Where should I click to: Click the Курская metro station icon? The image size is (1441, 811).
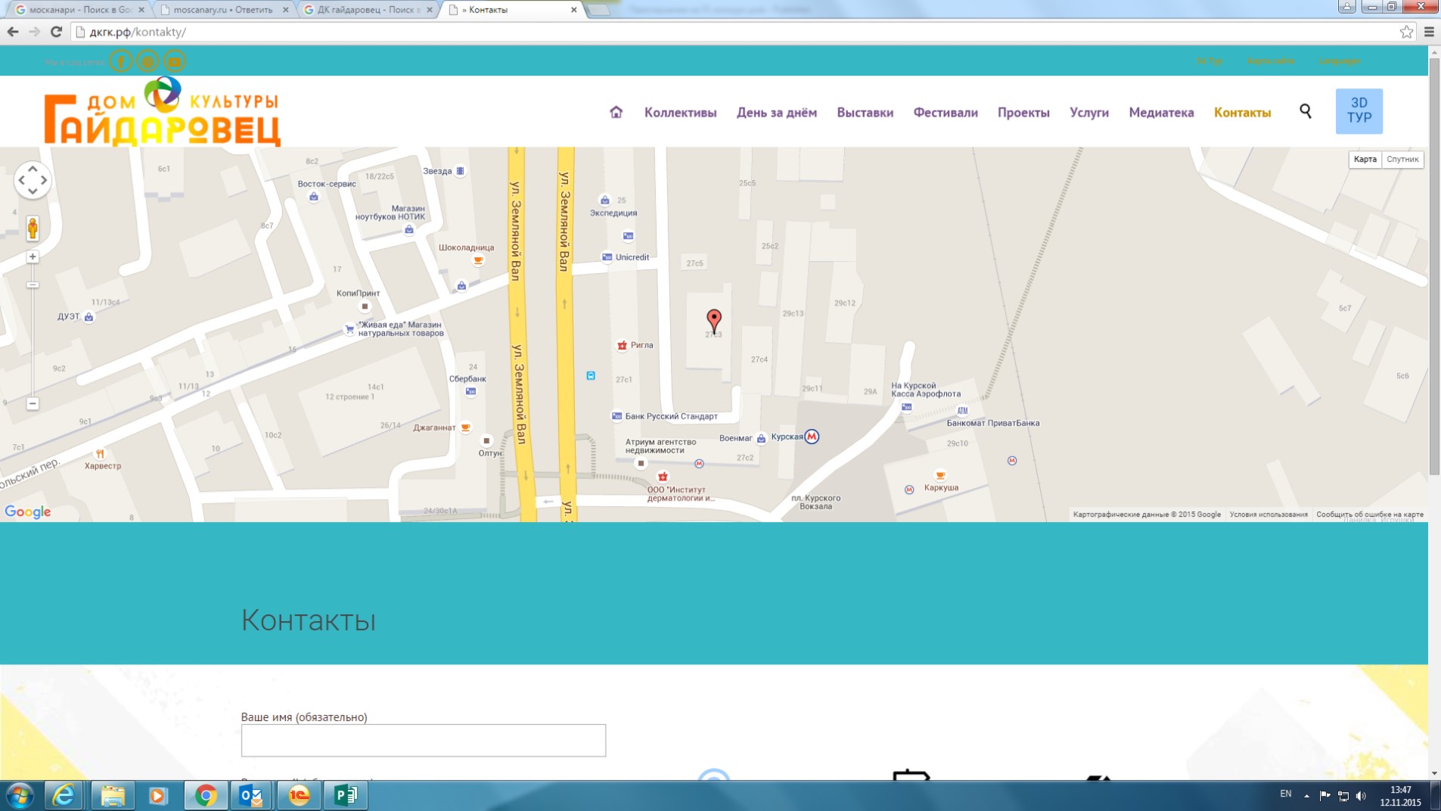(812, 437)
